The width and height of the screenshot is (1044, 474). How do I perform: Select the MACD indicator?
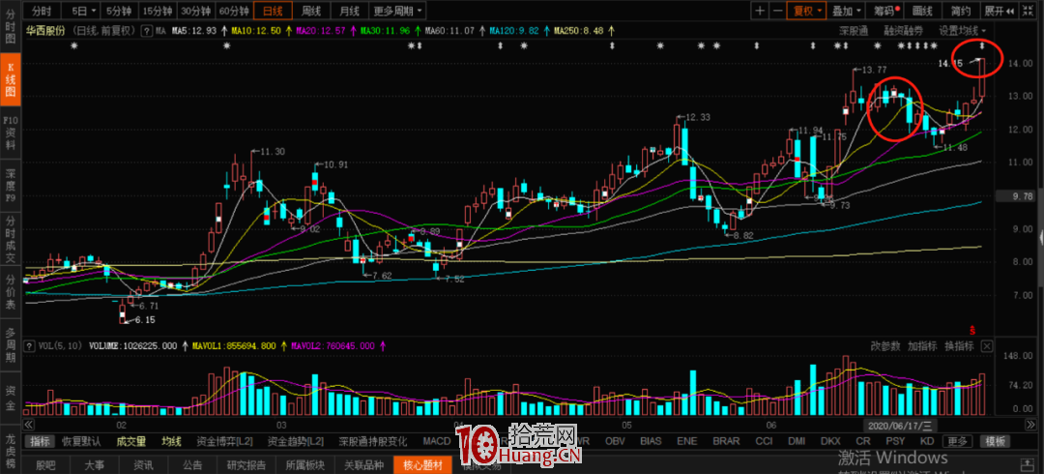tap(438, 441)
